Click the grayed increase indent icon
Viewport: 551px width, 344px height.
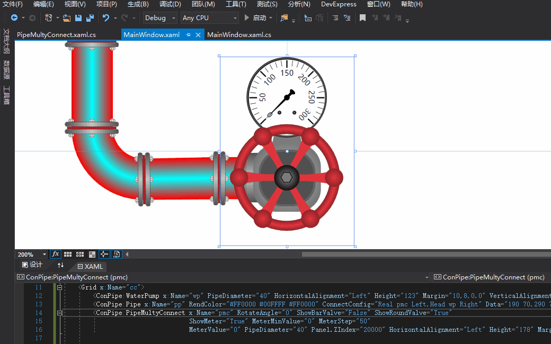320,18
